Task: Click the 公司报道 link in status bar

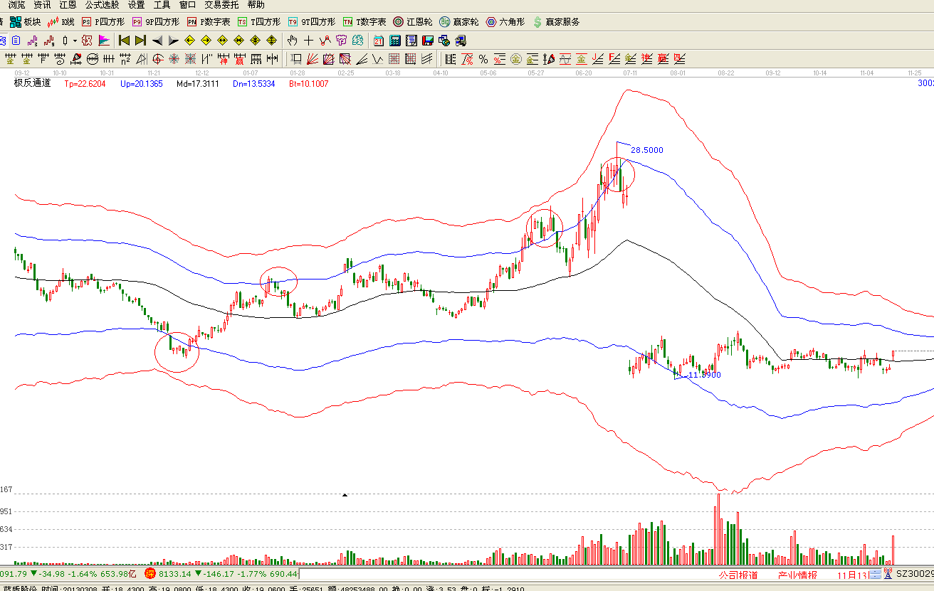Action: pos(738,575)
